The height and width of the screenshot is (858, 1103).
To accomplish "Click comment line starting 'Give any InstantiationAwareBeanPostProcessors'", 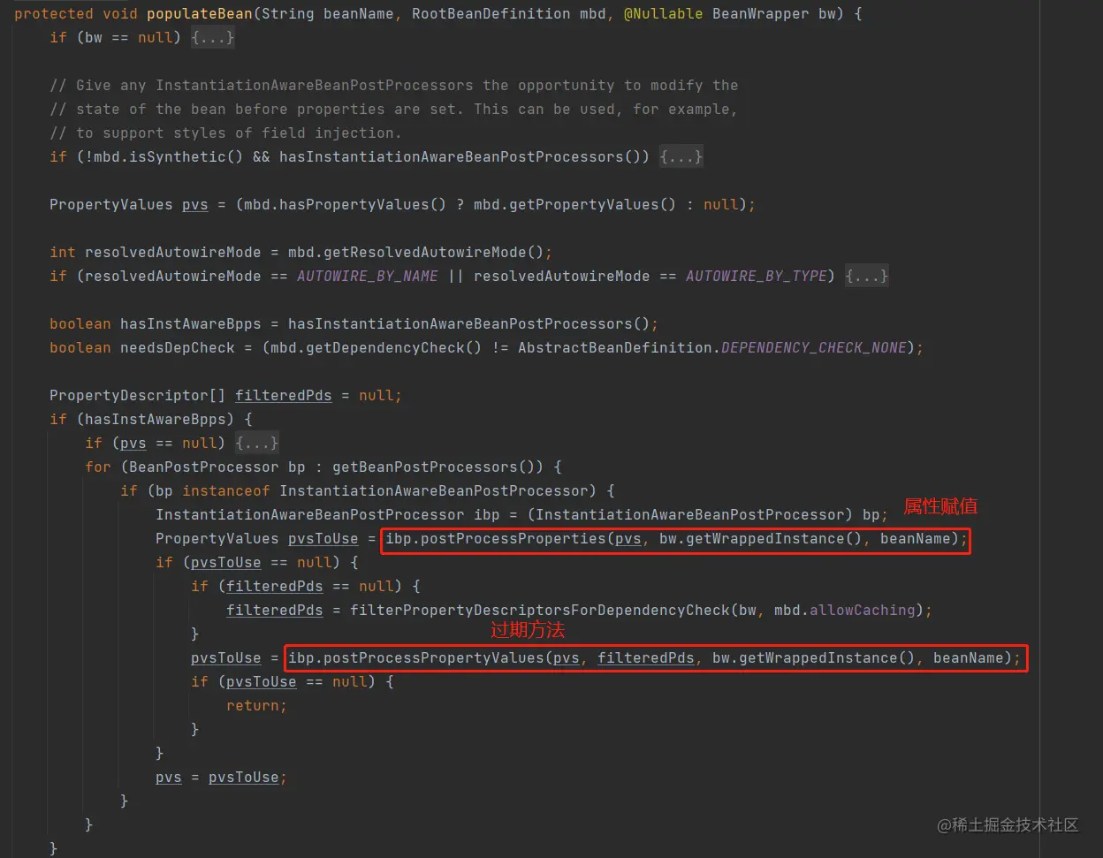I will [394, 86].
